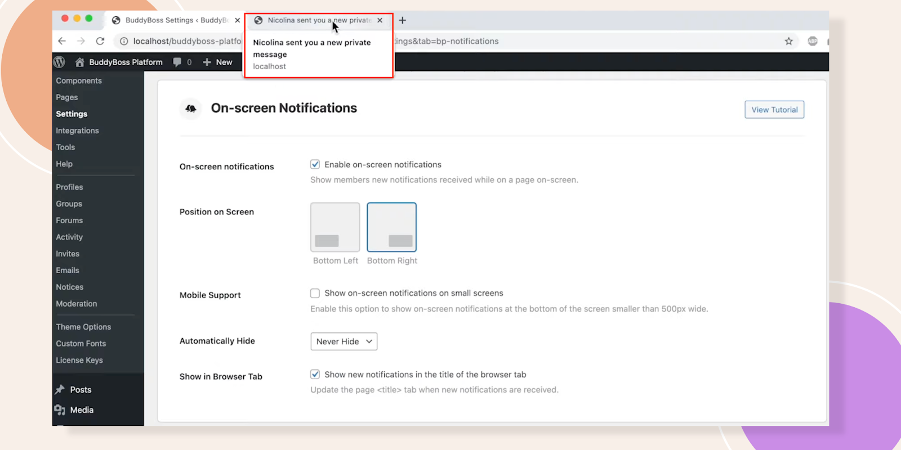This screenshot has height=450, width=901.
Task: Go to Invites in the sidebar
Action: (x=68, y=254)
